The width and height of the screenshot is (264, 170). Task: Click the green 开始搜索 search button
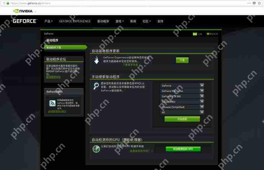coord(182,119)
